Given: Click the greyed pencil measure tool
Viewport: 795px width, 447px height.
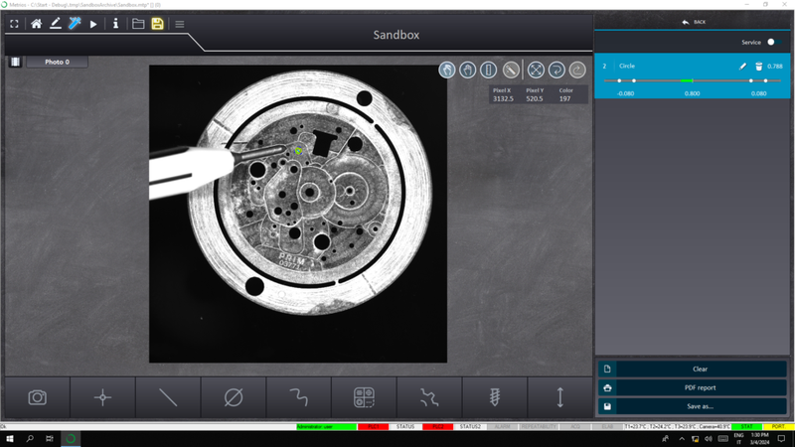Looking at the screenshot, I should coord(511,70).
